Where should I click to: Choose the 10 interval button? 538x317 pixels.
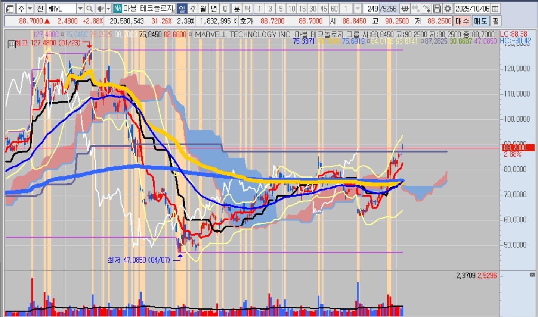click(291, 9)
